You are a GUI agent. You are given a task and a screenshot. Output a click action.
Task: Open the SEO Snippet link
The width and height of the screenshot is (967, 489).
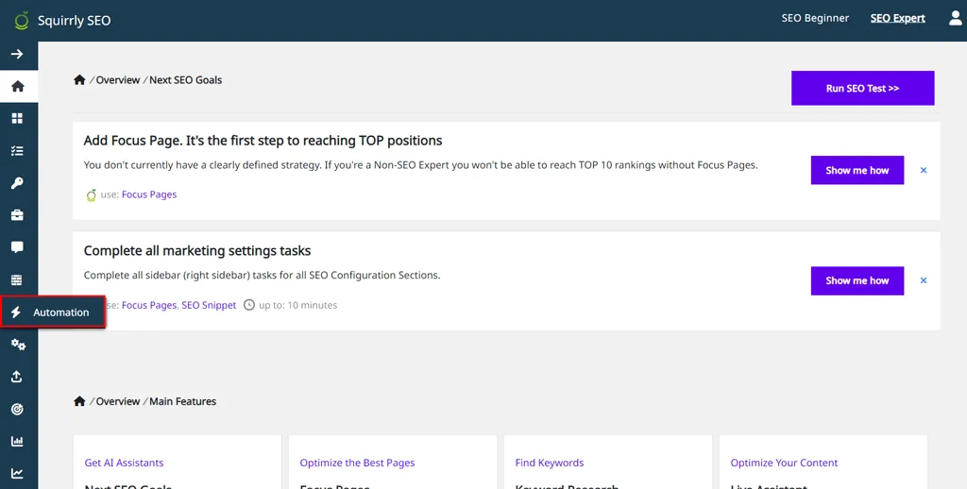[x=209, y=305]
